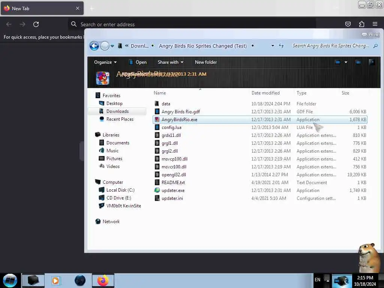Open Firefox hamburger application menu
The image size is (384, 288).
click(x=375, y=24)
